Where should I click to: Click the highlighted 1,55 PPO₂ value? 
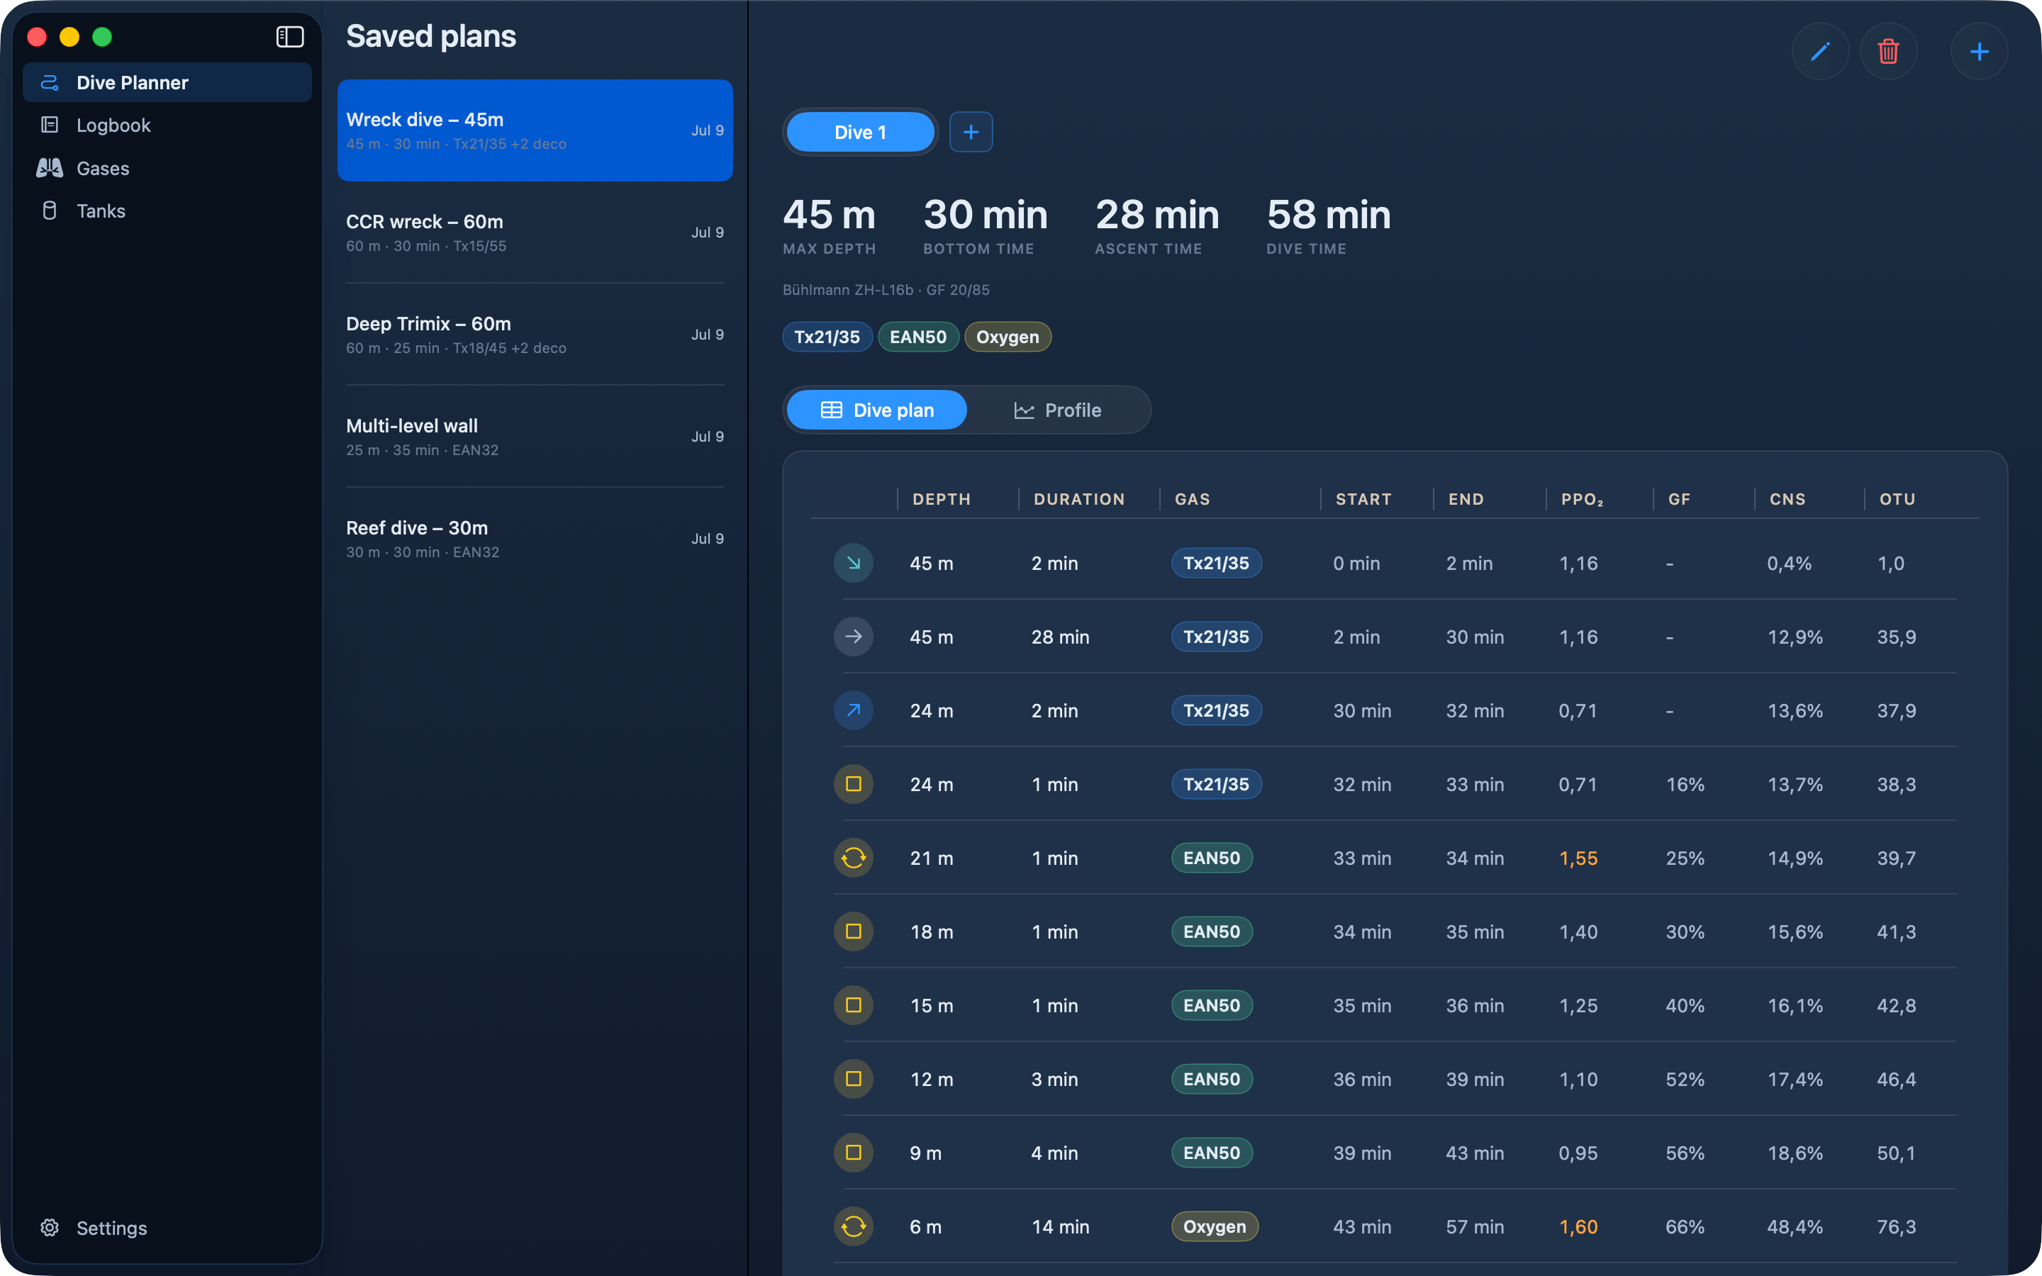(x=1578, y=858)
